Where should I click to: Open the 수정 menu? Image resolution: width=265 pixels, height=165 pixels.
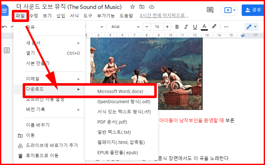pyautogui.click(x=34, y=16)
